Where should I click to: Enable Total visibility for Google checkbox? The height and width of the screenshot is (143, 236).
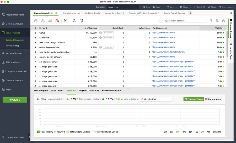(93, 132)
